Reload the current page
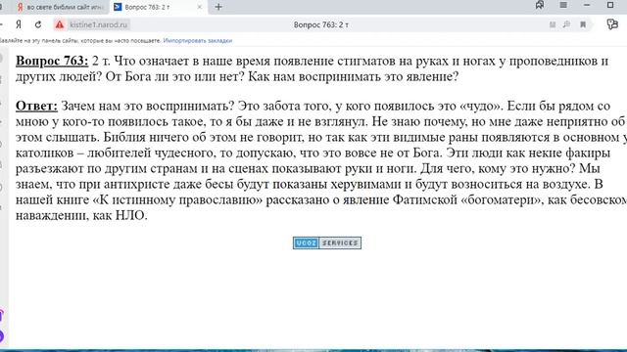The height and width of the screenshot is (352, 627). point(38,24)
